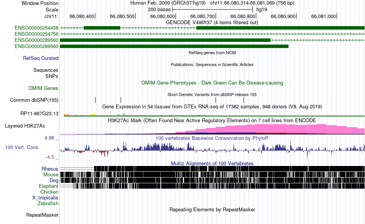The width and height of the screenshot is (365, 224).
Task: Click the RefSeq genes from NCBI title
Action: (212, 53)
